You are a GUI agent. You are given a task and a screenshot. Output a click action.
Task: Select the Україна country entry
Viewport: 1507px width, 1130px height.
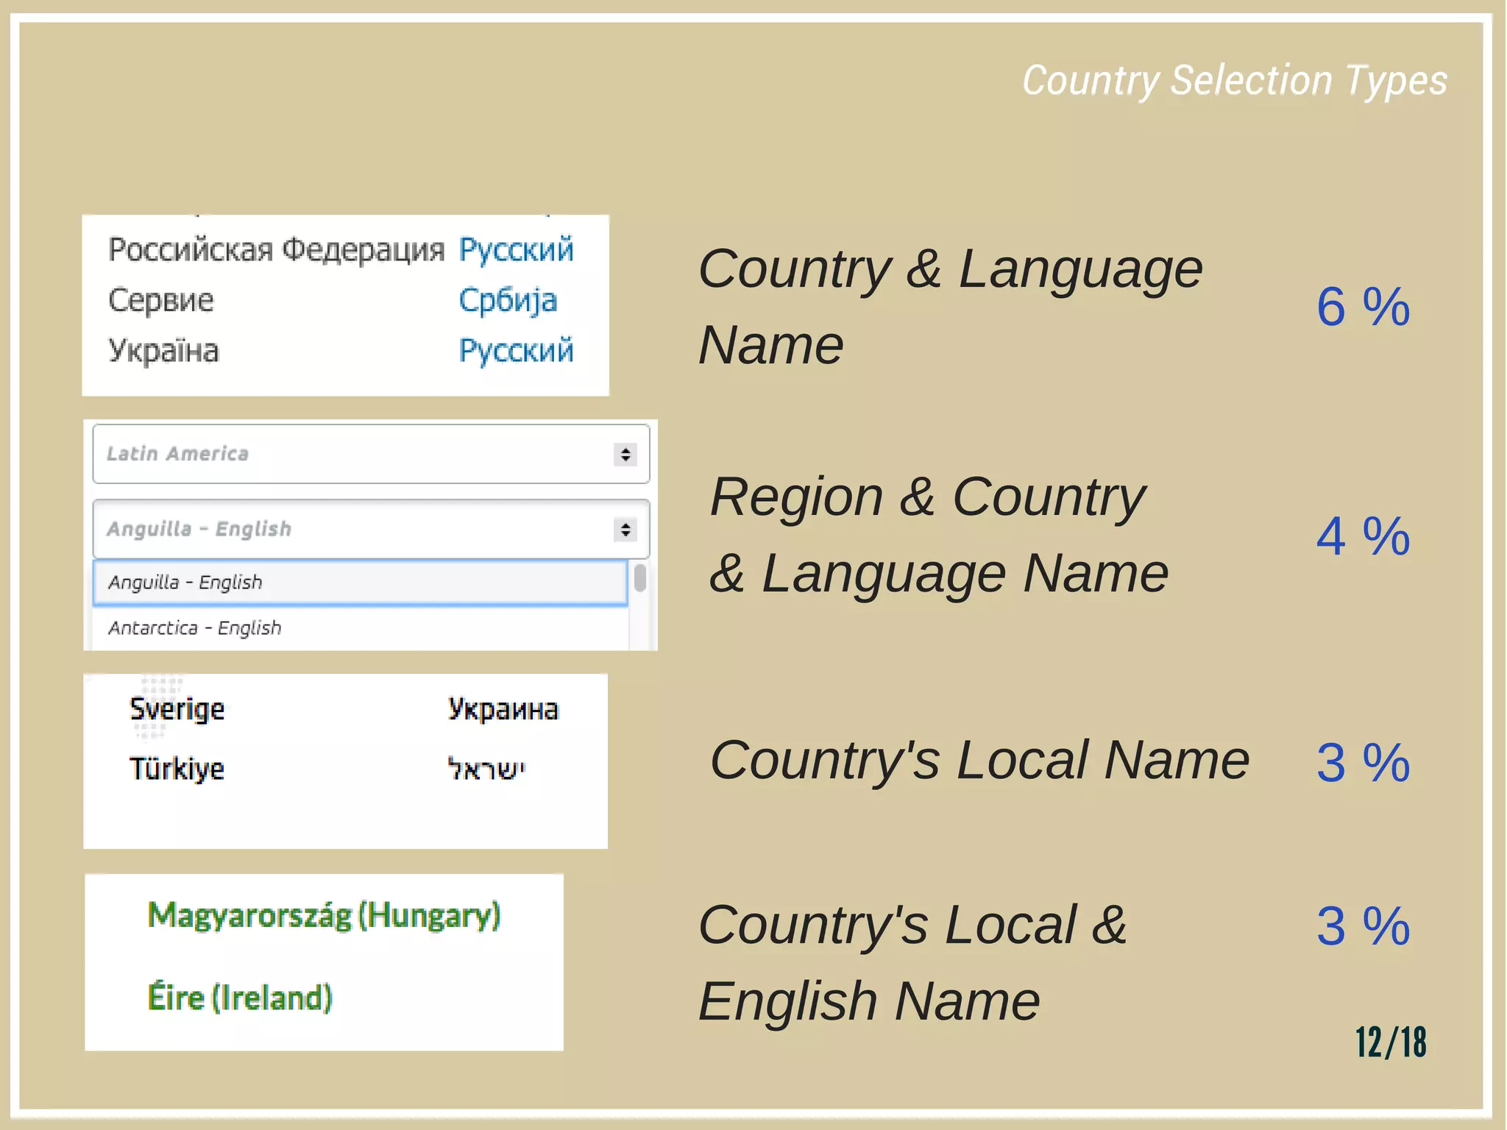[x=163, y=351]
